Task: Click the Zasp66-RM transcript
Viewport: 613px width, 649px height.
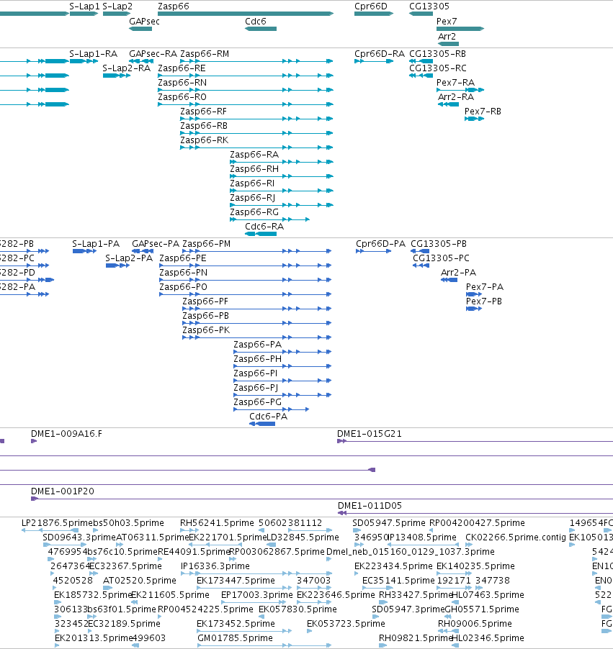Action: 257,61
